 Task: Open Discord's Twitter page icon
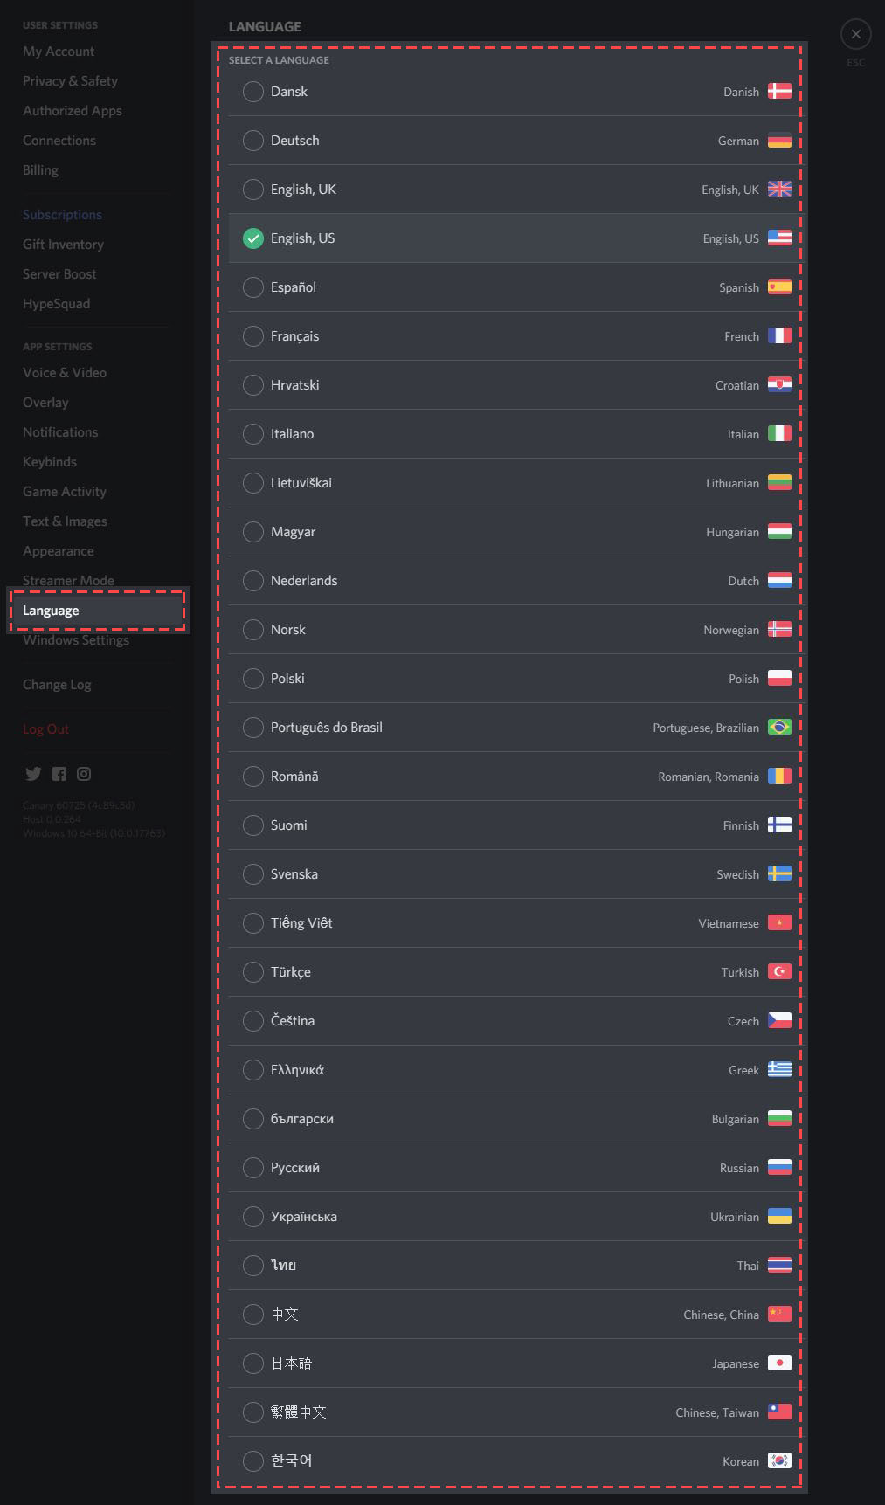[x=33, y=774]
